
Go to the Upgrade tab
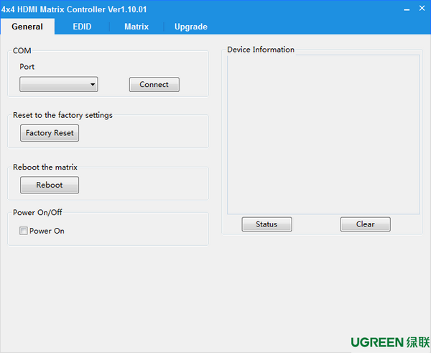pos(190,27)
